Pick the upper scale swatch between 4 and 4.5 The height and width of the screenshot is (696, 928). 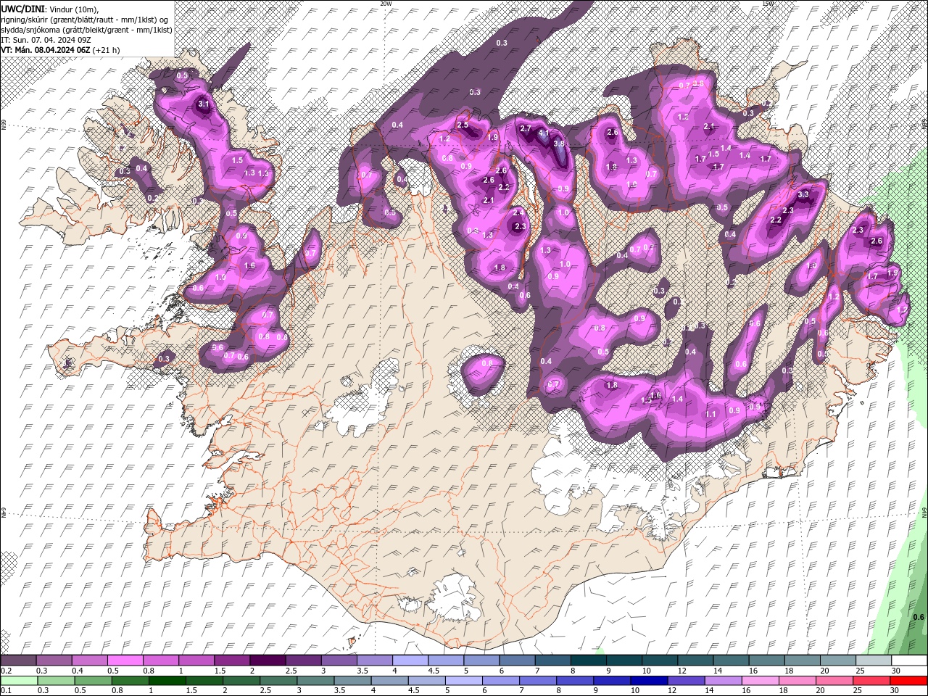pos(410,660)
